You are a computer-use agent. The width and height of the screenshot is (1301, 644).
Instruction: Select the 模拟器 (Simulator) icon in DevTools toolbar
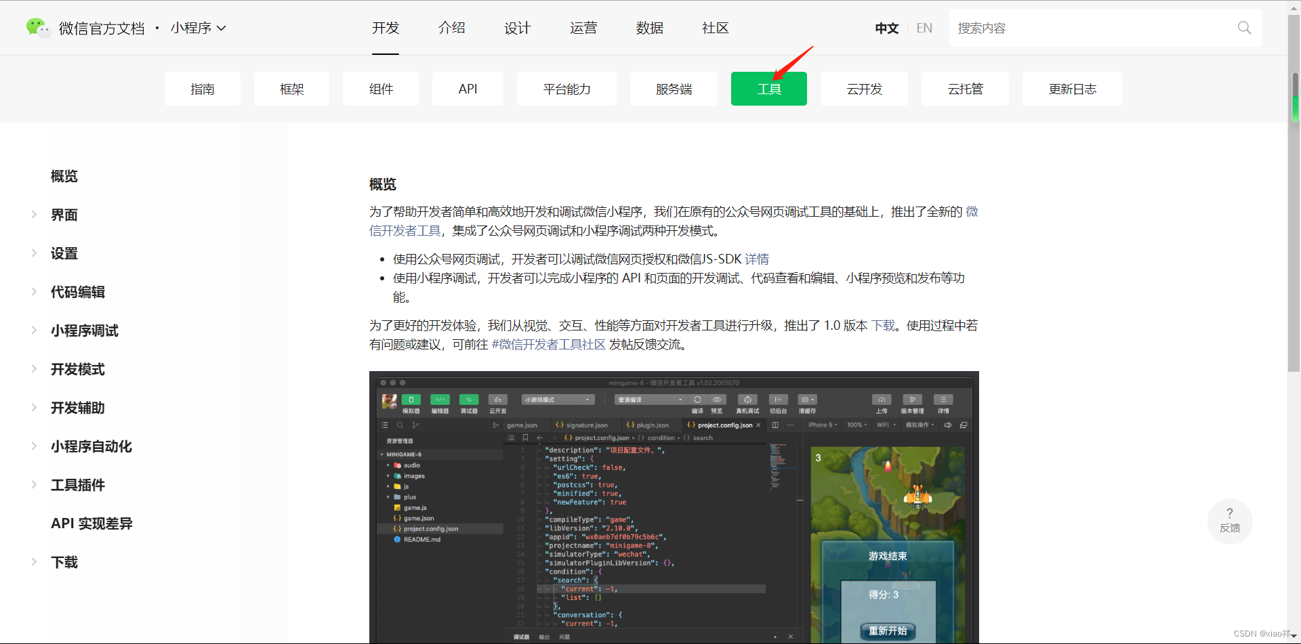411,400
